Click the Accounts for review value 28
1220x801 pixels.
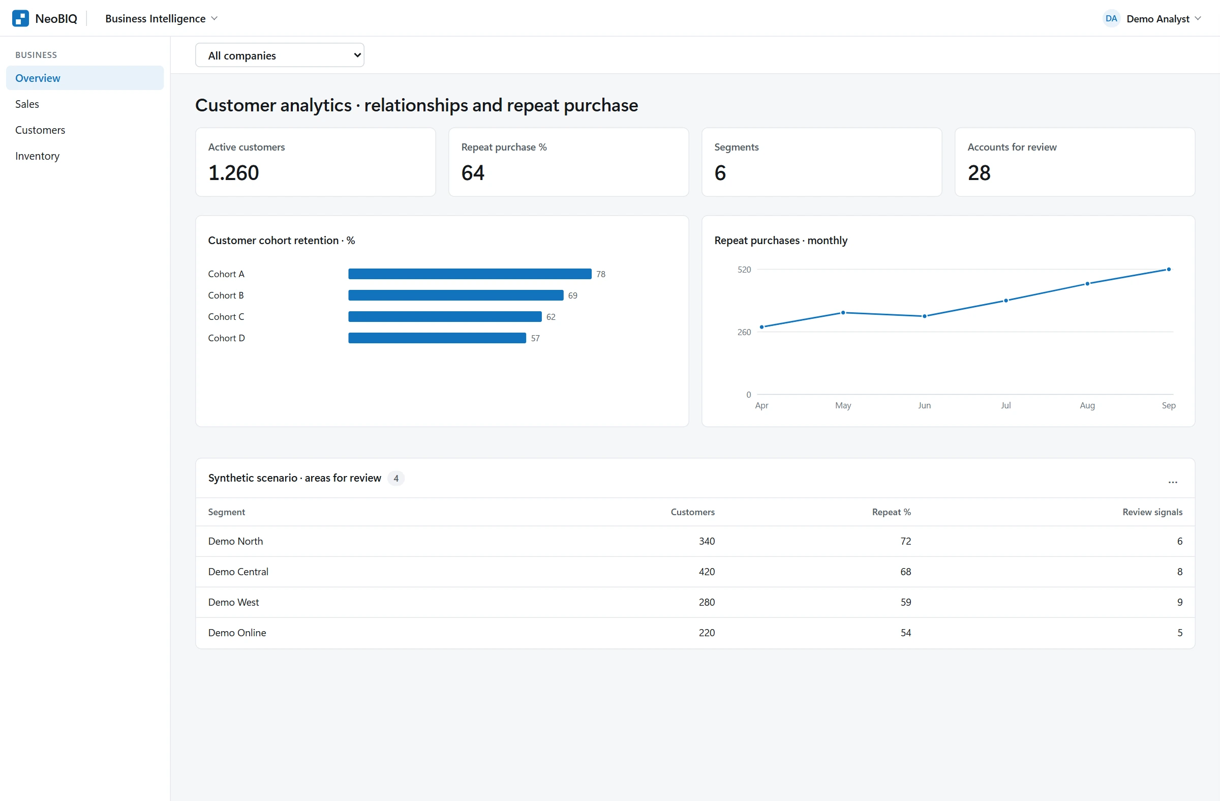pos(979,173)
